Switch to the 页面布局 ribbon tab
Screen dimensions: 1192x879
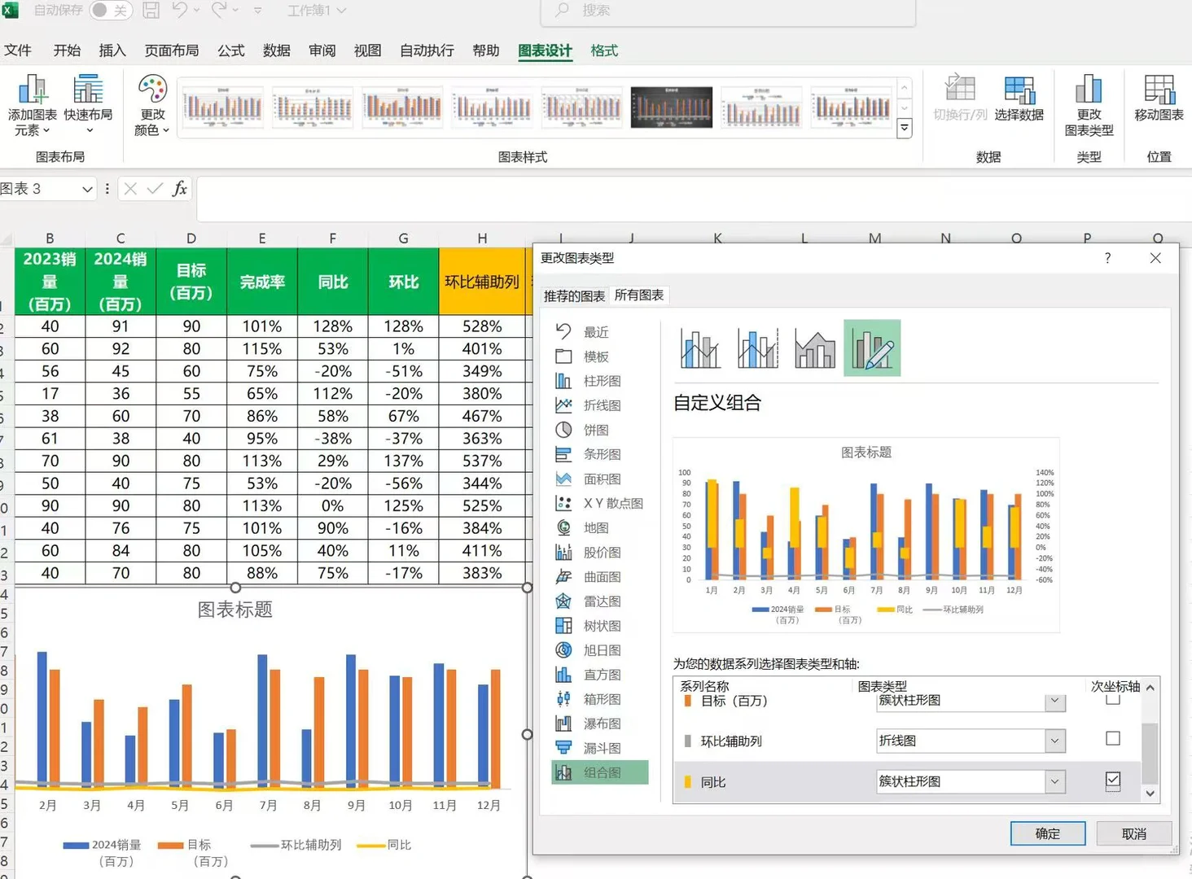click(x=172, y=50)
